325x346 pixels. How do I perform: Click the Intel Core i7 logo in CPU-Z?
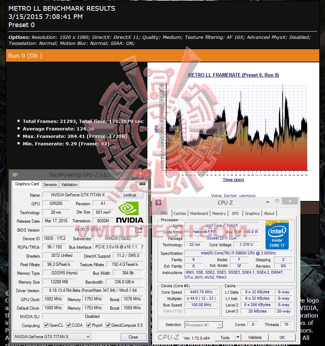pyautogui.click(x=277, y=235)
